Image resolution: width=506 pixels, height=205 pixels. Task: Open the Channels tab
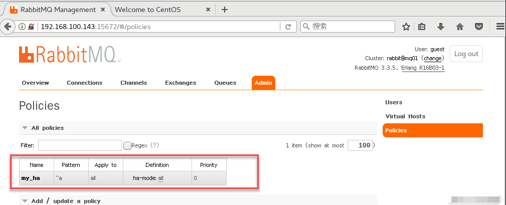(x=133, y=83)
